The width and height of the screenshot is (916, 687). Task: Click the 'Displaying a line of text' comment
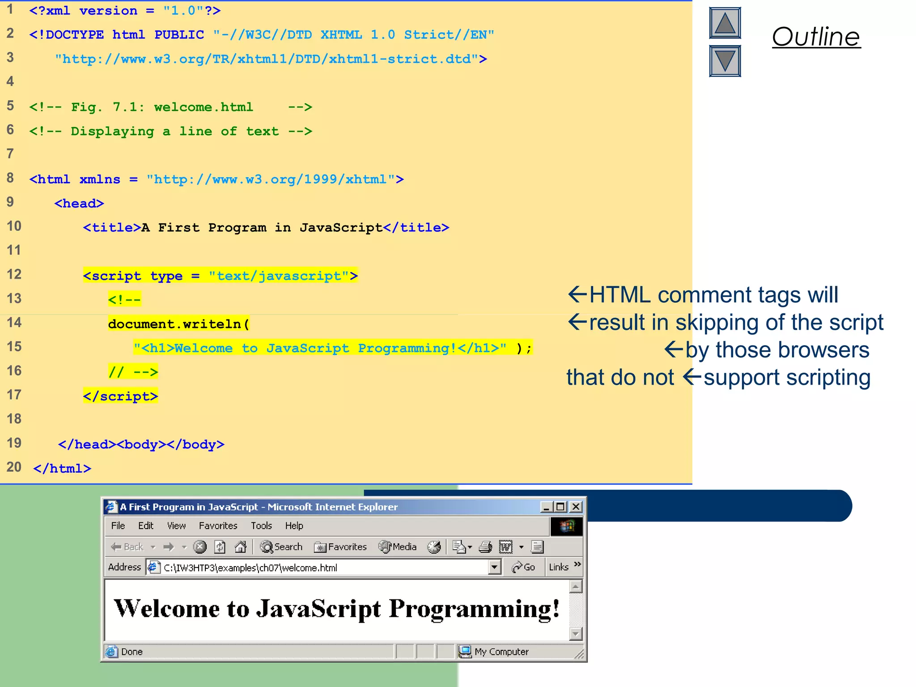pos(170,131)
